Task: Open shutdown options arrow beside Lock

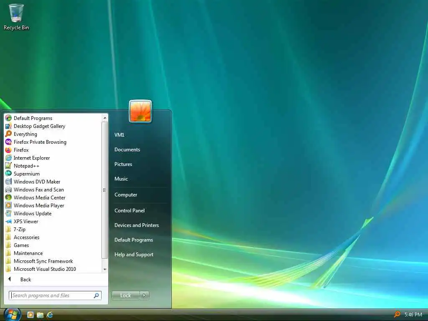Action: tap(144, 296)
